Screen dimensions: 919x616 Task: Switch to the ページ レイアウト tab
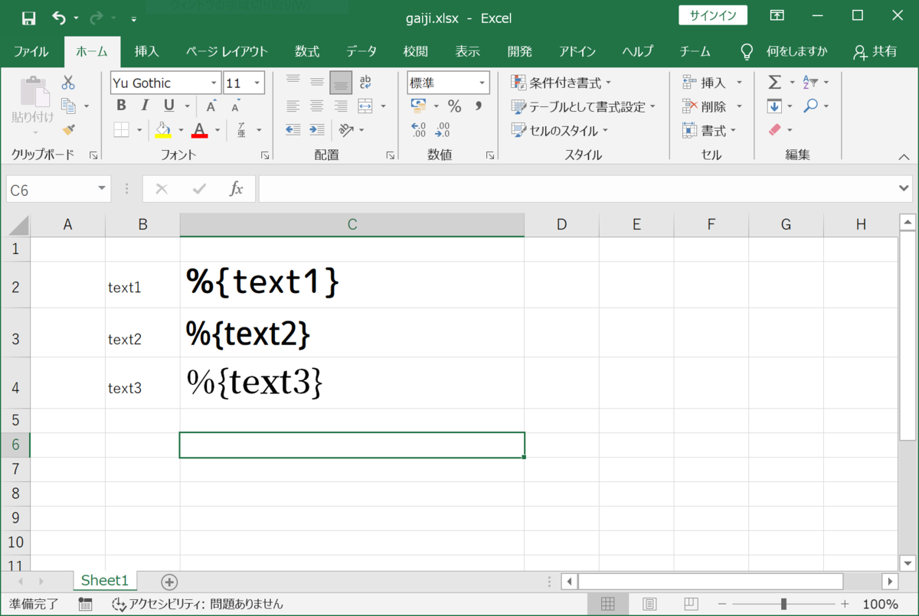tap(227, 51)
